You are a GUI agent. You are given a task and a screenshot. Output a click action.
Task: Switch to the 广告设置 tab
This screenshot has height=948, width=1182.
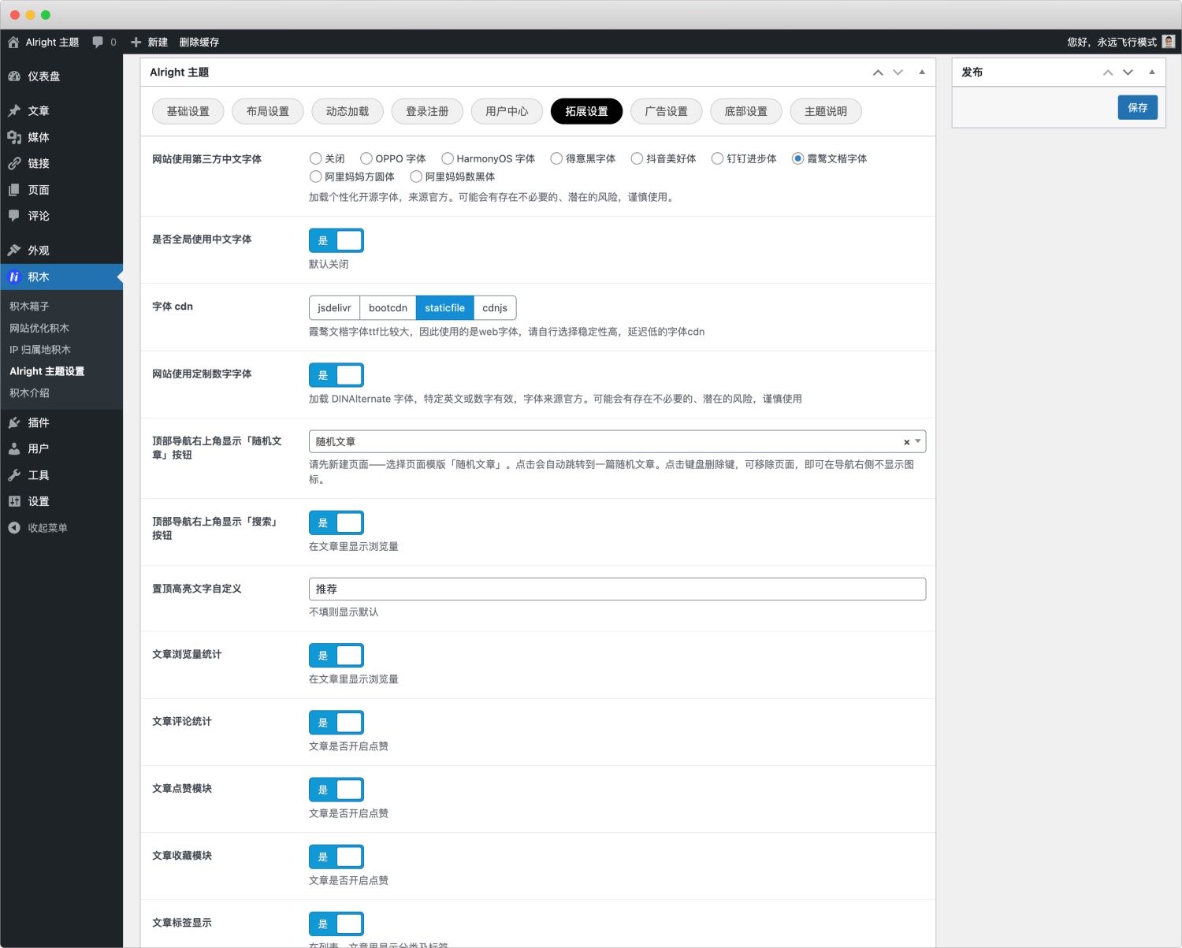(667, 111)
